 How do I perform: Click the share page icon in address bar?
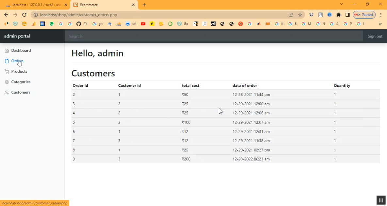[x=291, y=15]
